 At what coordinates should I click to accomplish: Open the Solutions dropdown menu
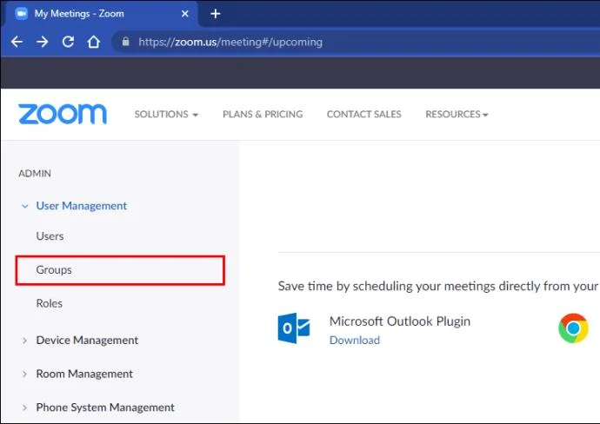166,115
